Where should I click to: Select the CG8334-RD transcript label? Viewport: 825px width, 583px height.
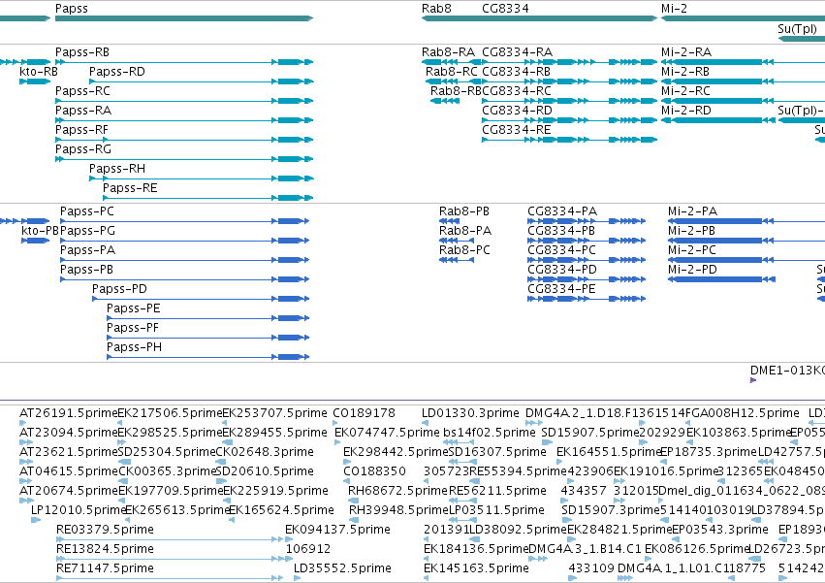[518, 111]
